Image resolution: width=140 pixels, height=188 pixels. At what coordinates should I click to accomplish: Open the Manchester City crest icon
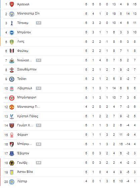[x=12, y=14]
